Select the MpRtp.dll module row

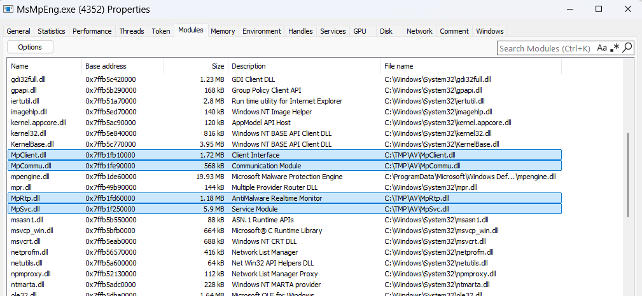284,198
